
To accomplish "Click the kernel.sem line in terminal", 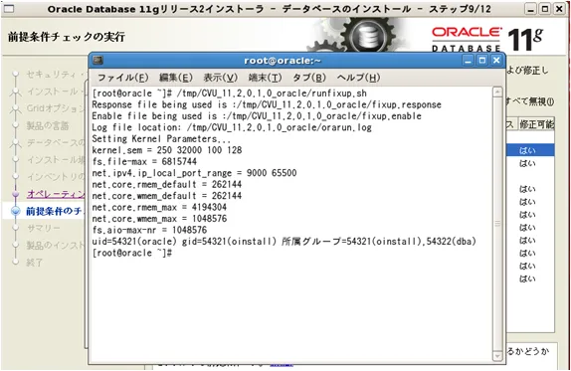I will [x=167, y=150].
